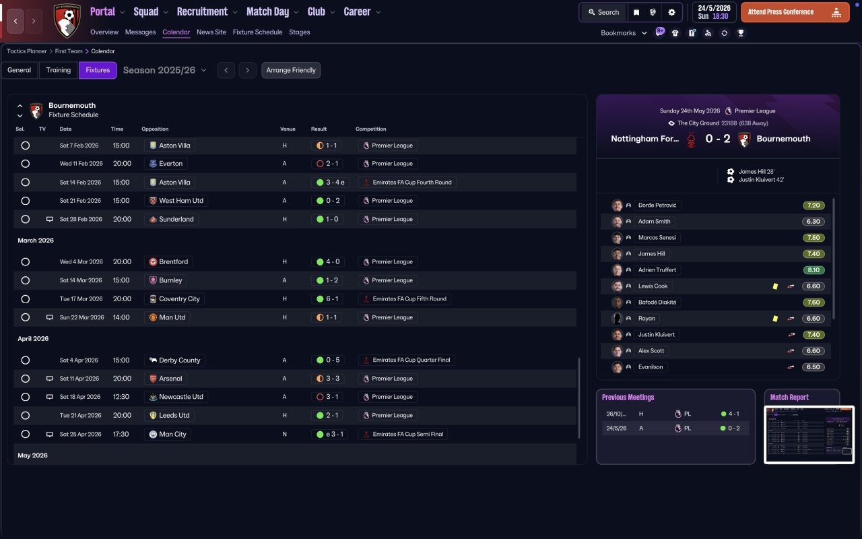Click Adam Smith's 6.30 rating badge
This screenshot has width=862, height=539.
814,222
